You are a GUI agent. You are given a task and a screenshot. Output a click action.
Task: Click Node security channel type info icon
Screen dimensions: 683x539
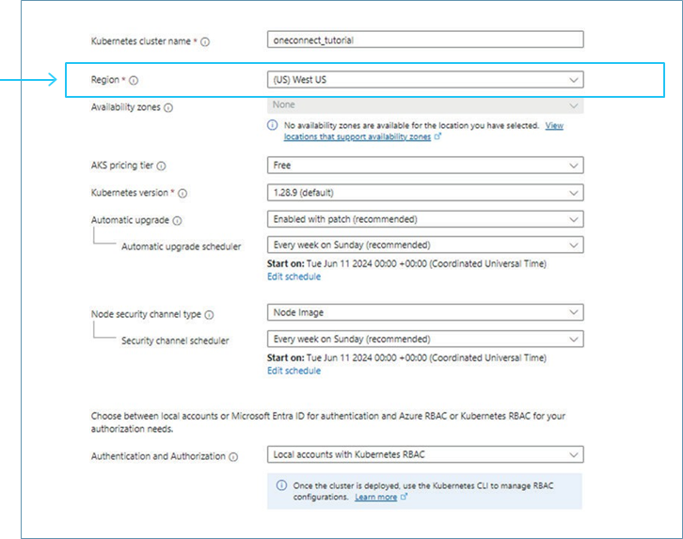[x=209, y=315]
